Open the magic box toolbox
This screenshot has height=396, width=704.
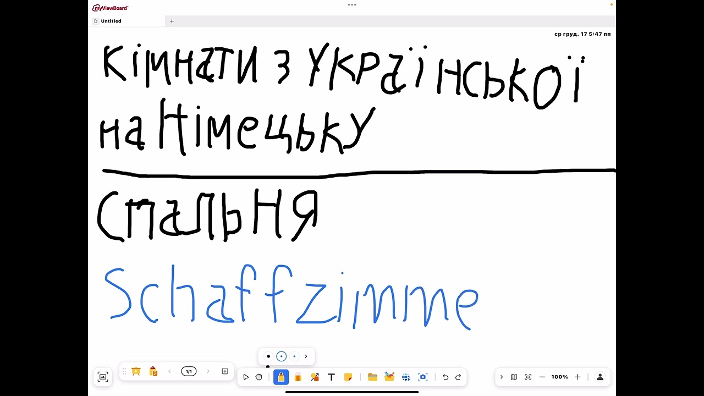coord(389,377)
